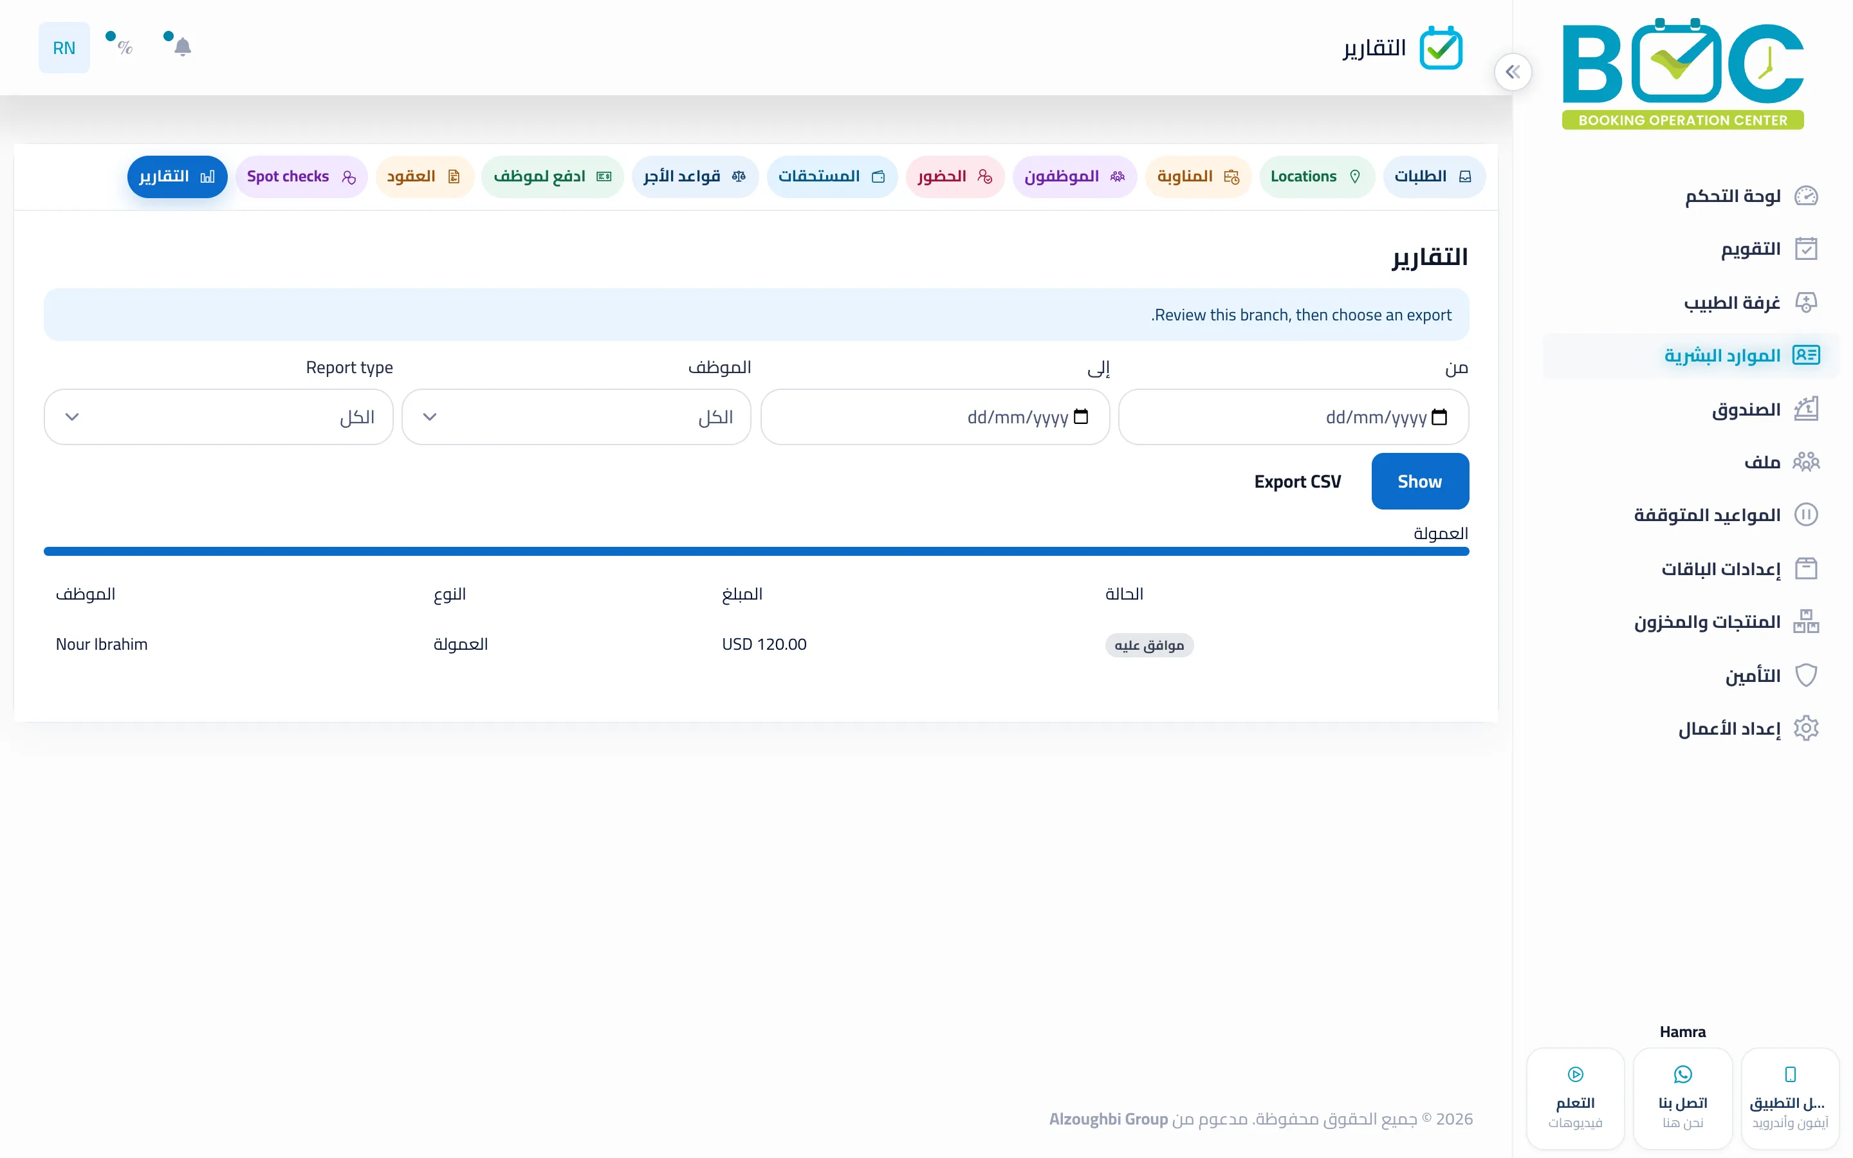The width and height of the screenshot is (1853, 1158).
Task: Click the BOC Booking Operation Center logo
Action: point(1682,73)
